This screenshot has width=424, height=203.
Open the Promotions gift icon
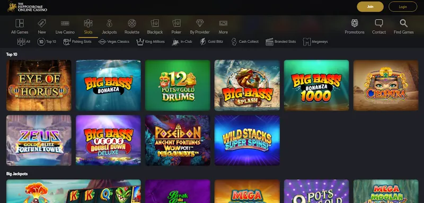coord(355,23)
